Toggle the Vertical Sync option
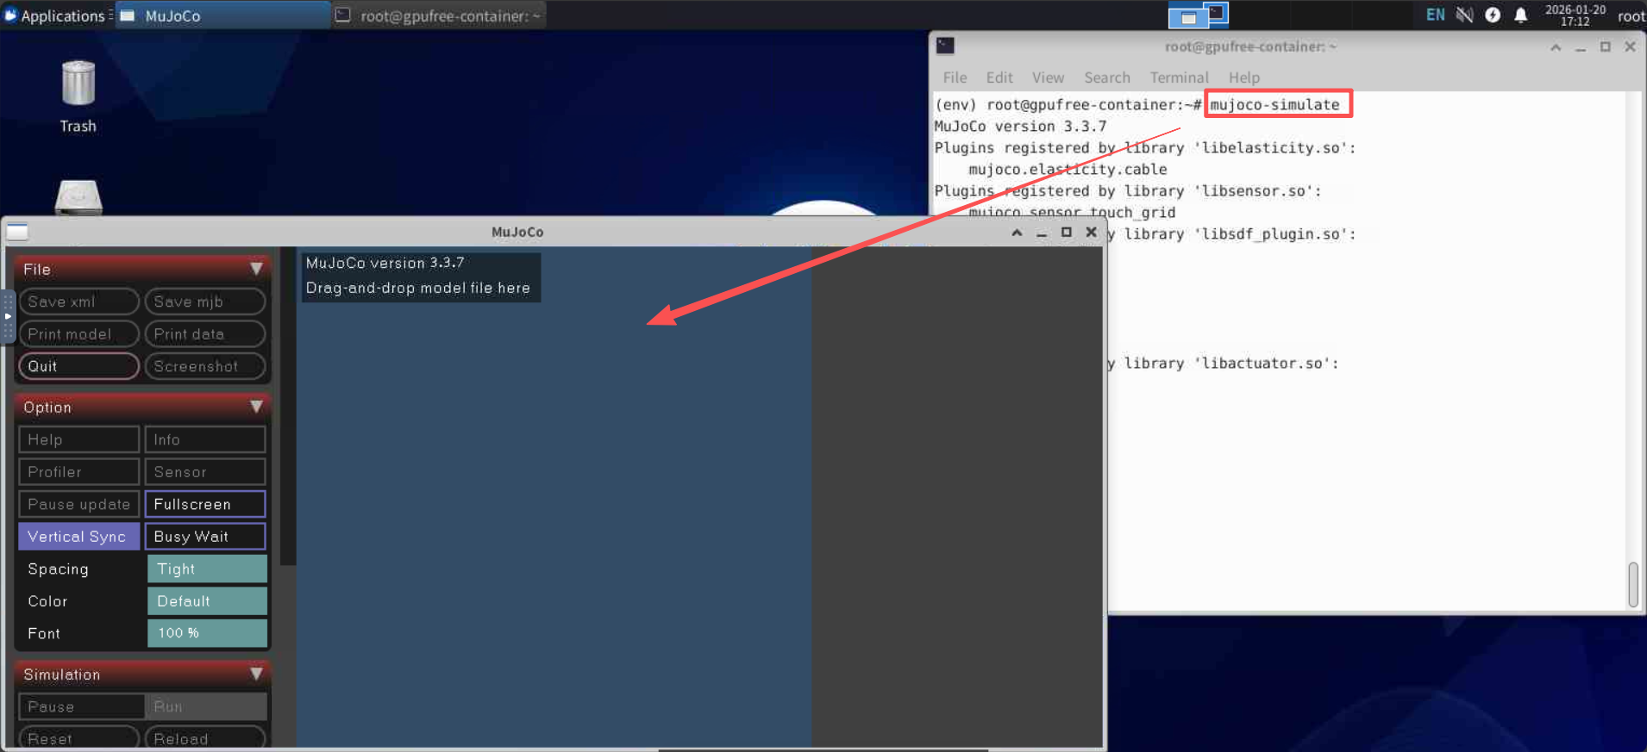The width and height of the screenshot is (1647, 752). pyautogui.click(x=78, y=537)
